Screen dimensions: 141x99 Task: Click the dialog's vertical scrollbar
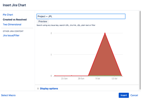coord(140,50)
